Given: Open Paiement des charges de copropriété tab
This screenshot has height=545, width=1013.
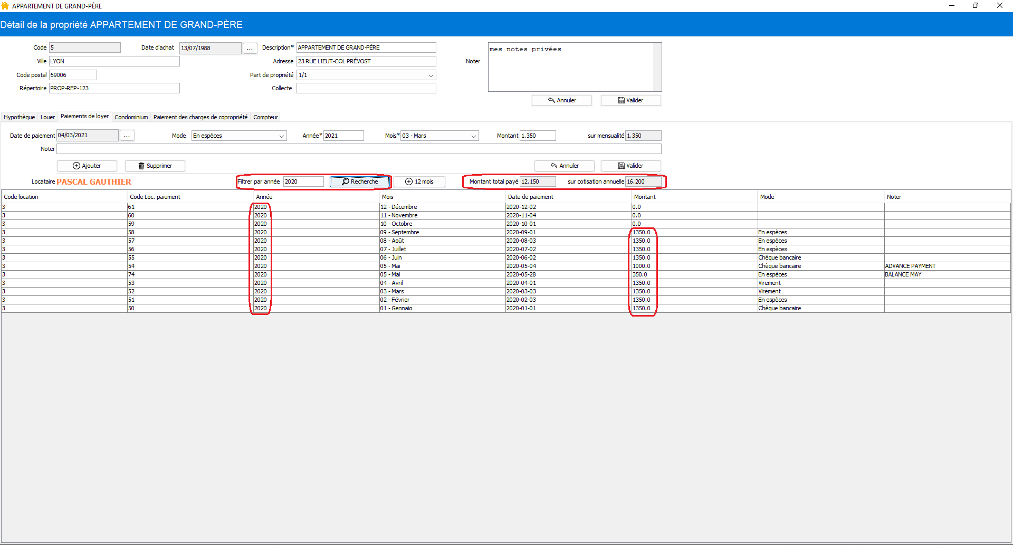Looking at the screenshot, I should 200,117.
